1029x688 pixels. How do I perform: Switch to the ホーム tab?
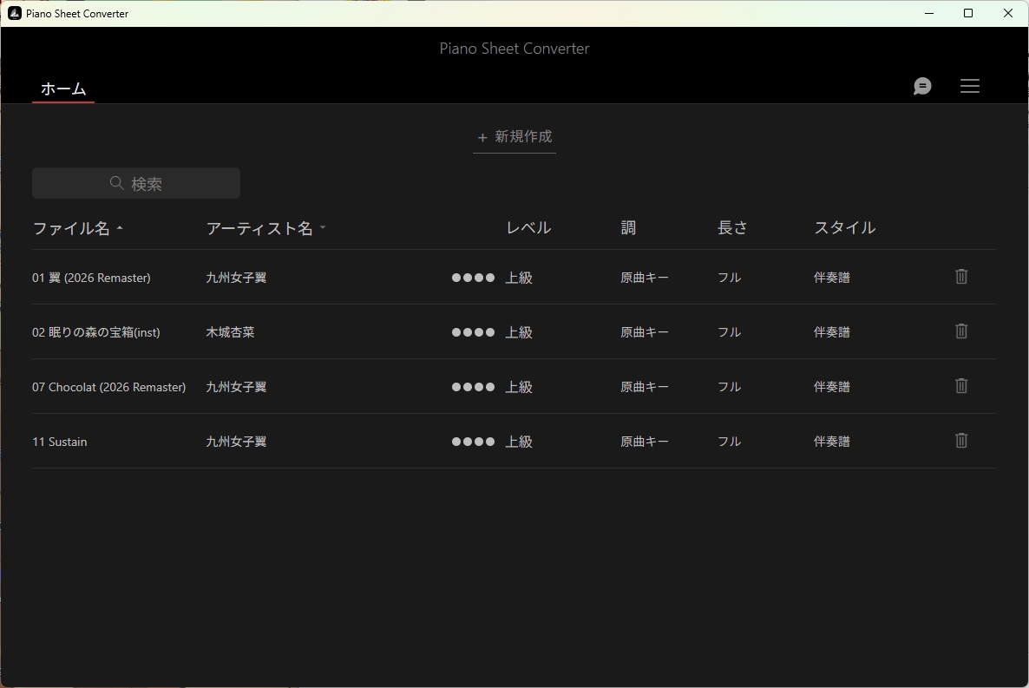click(x=63, y=88)
